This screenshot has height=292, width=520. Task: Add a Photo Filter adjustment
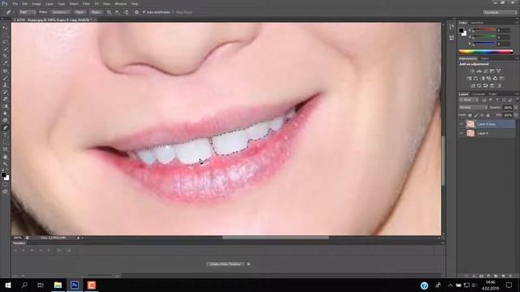click(x=489, y=79)
